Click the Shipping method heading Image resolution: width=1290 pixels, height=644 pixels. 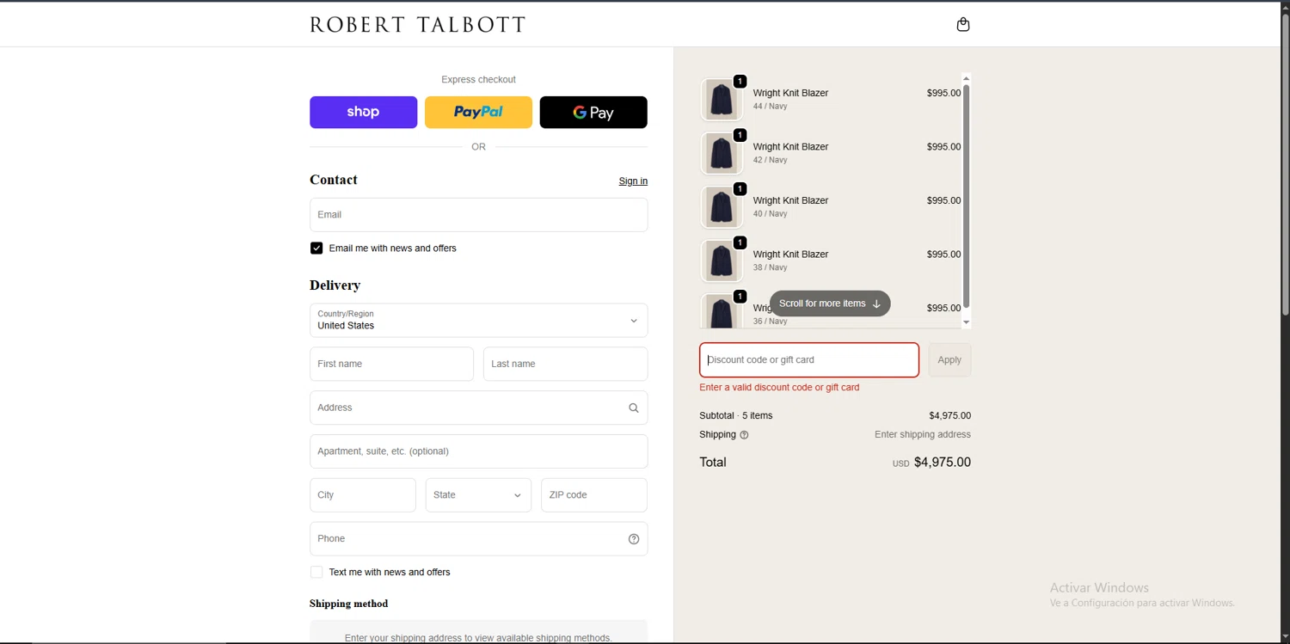348,604
